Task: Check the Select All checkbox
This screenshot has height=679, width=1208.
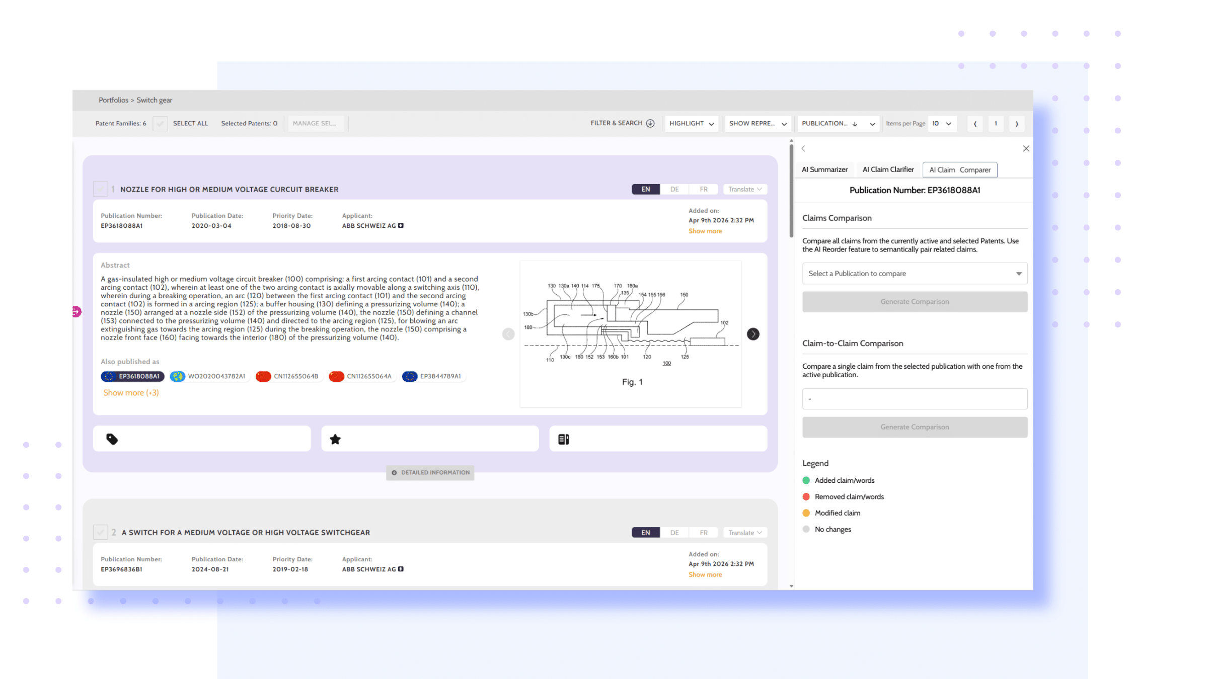Action: tap(160, 123)
